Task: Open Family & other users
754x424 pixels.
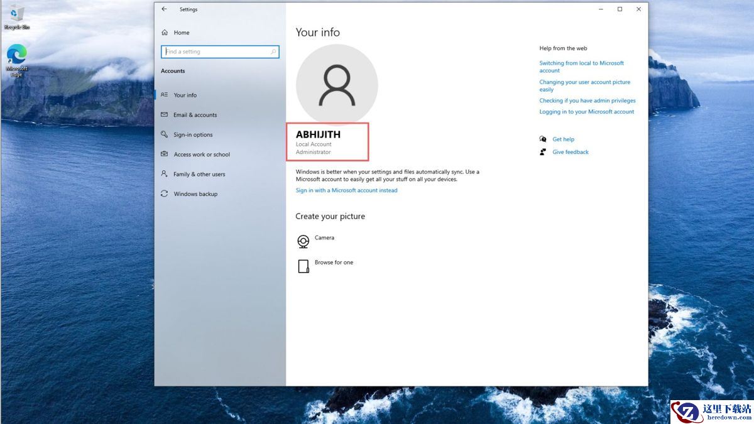Action: click(x=199, y=175)
